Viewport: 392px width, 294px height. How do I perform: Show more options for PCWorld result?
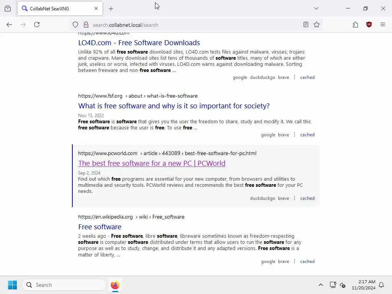pyautogui.click(x=294, y=198)
